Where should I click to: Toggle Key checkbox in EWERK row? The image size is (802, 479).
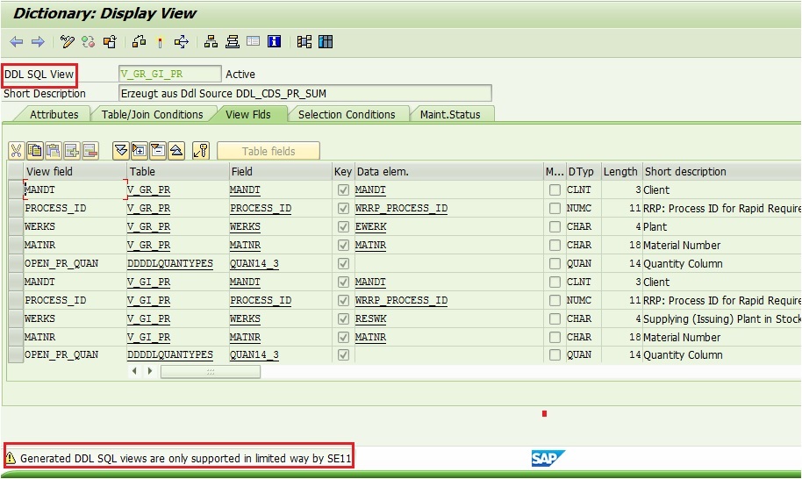click(343, 226)
